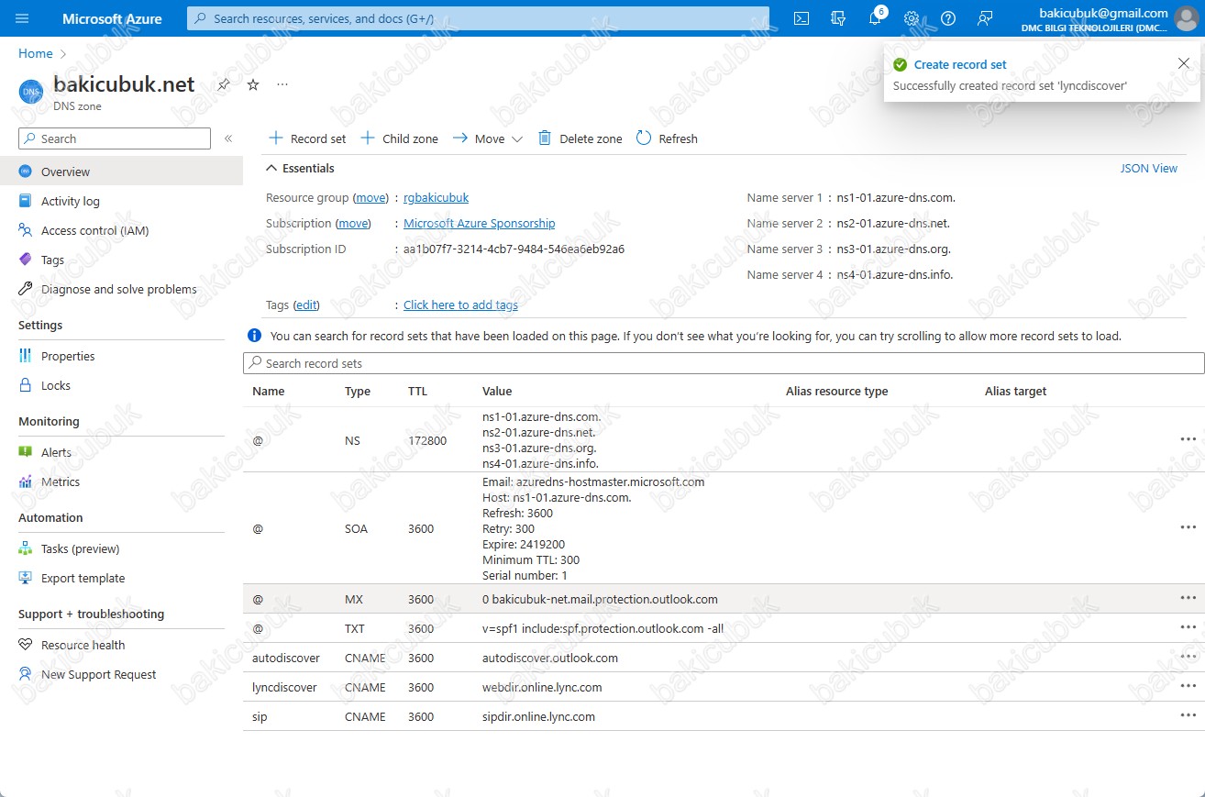1205x797 pixels.
Task: Open Directories and subscriptions filter icon
Action: (837, 18)
